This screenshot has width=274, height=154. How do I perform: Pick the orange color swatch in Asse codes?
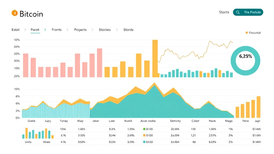tap(144, 135)
